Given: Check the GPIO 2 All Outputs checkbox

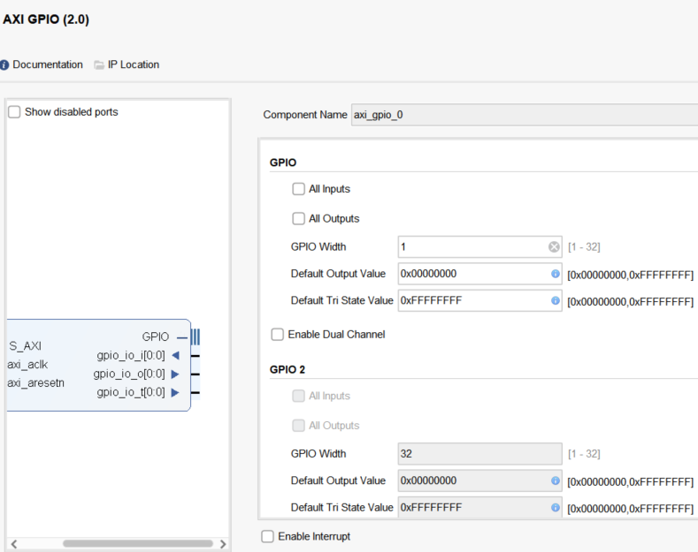Looking at the screenshot, I should (298, 426).
